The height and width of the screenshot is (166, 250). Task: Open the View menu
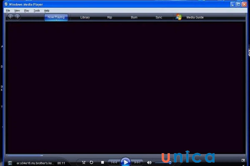point(17,11)
